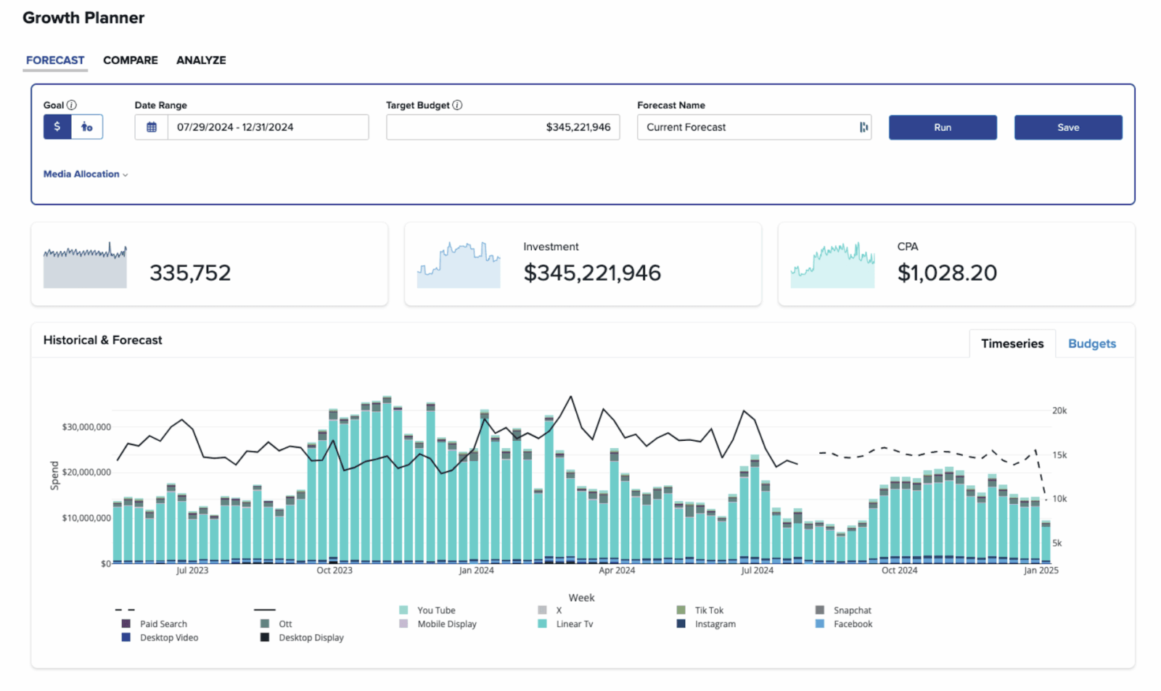Switch to the ANALYZE tab
Image resolution: width=1161 pixels, height=691 pixels.
pos(201,60)
